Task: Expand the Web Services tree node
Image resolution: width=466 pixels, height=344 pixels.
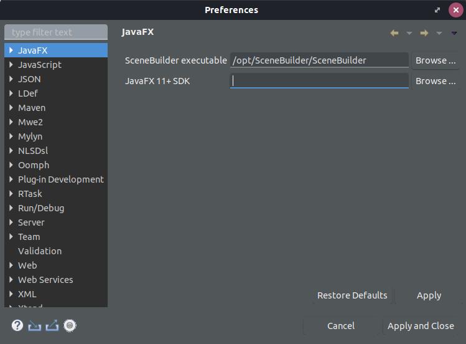Action: pyautogui.click(x=11, y=279)
